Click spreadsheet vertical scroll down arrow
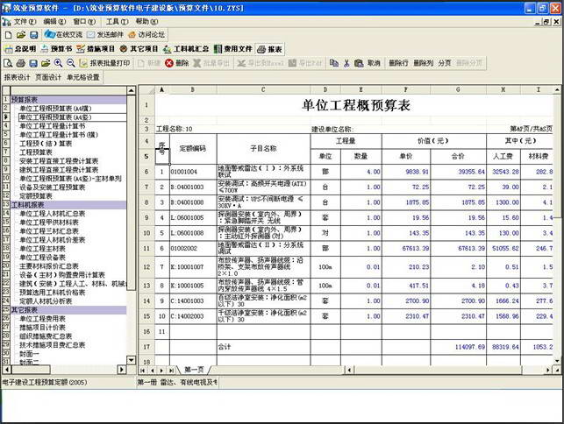This screenshot has width=564, height=424. coord(557,361)
